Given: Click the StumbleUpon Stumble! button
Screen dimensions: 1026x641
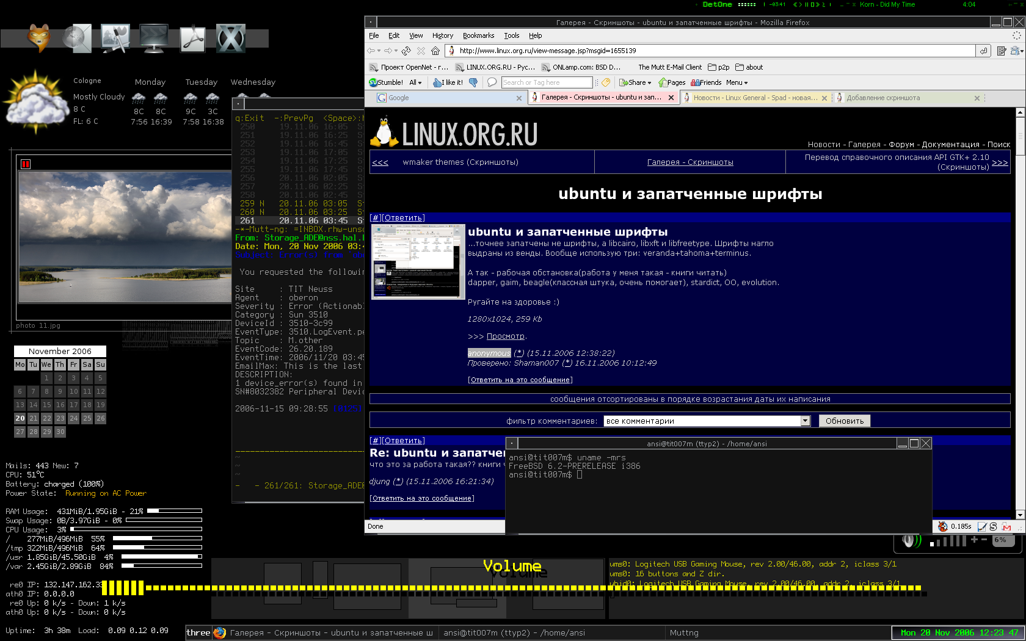Looking at the screenshot, I should [386, 82].
